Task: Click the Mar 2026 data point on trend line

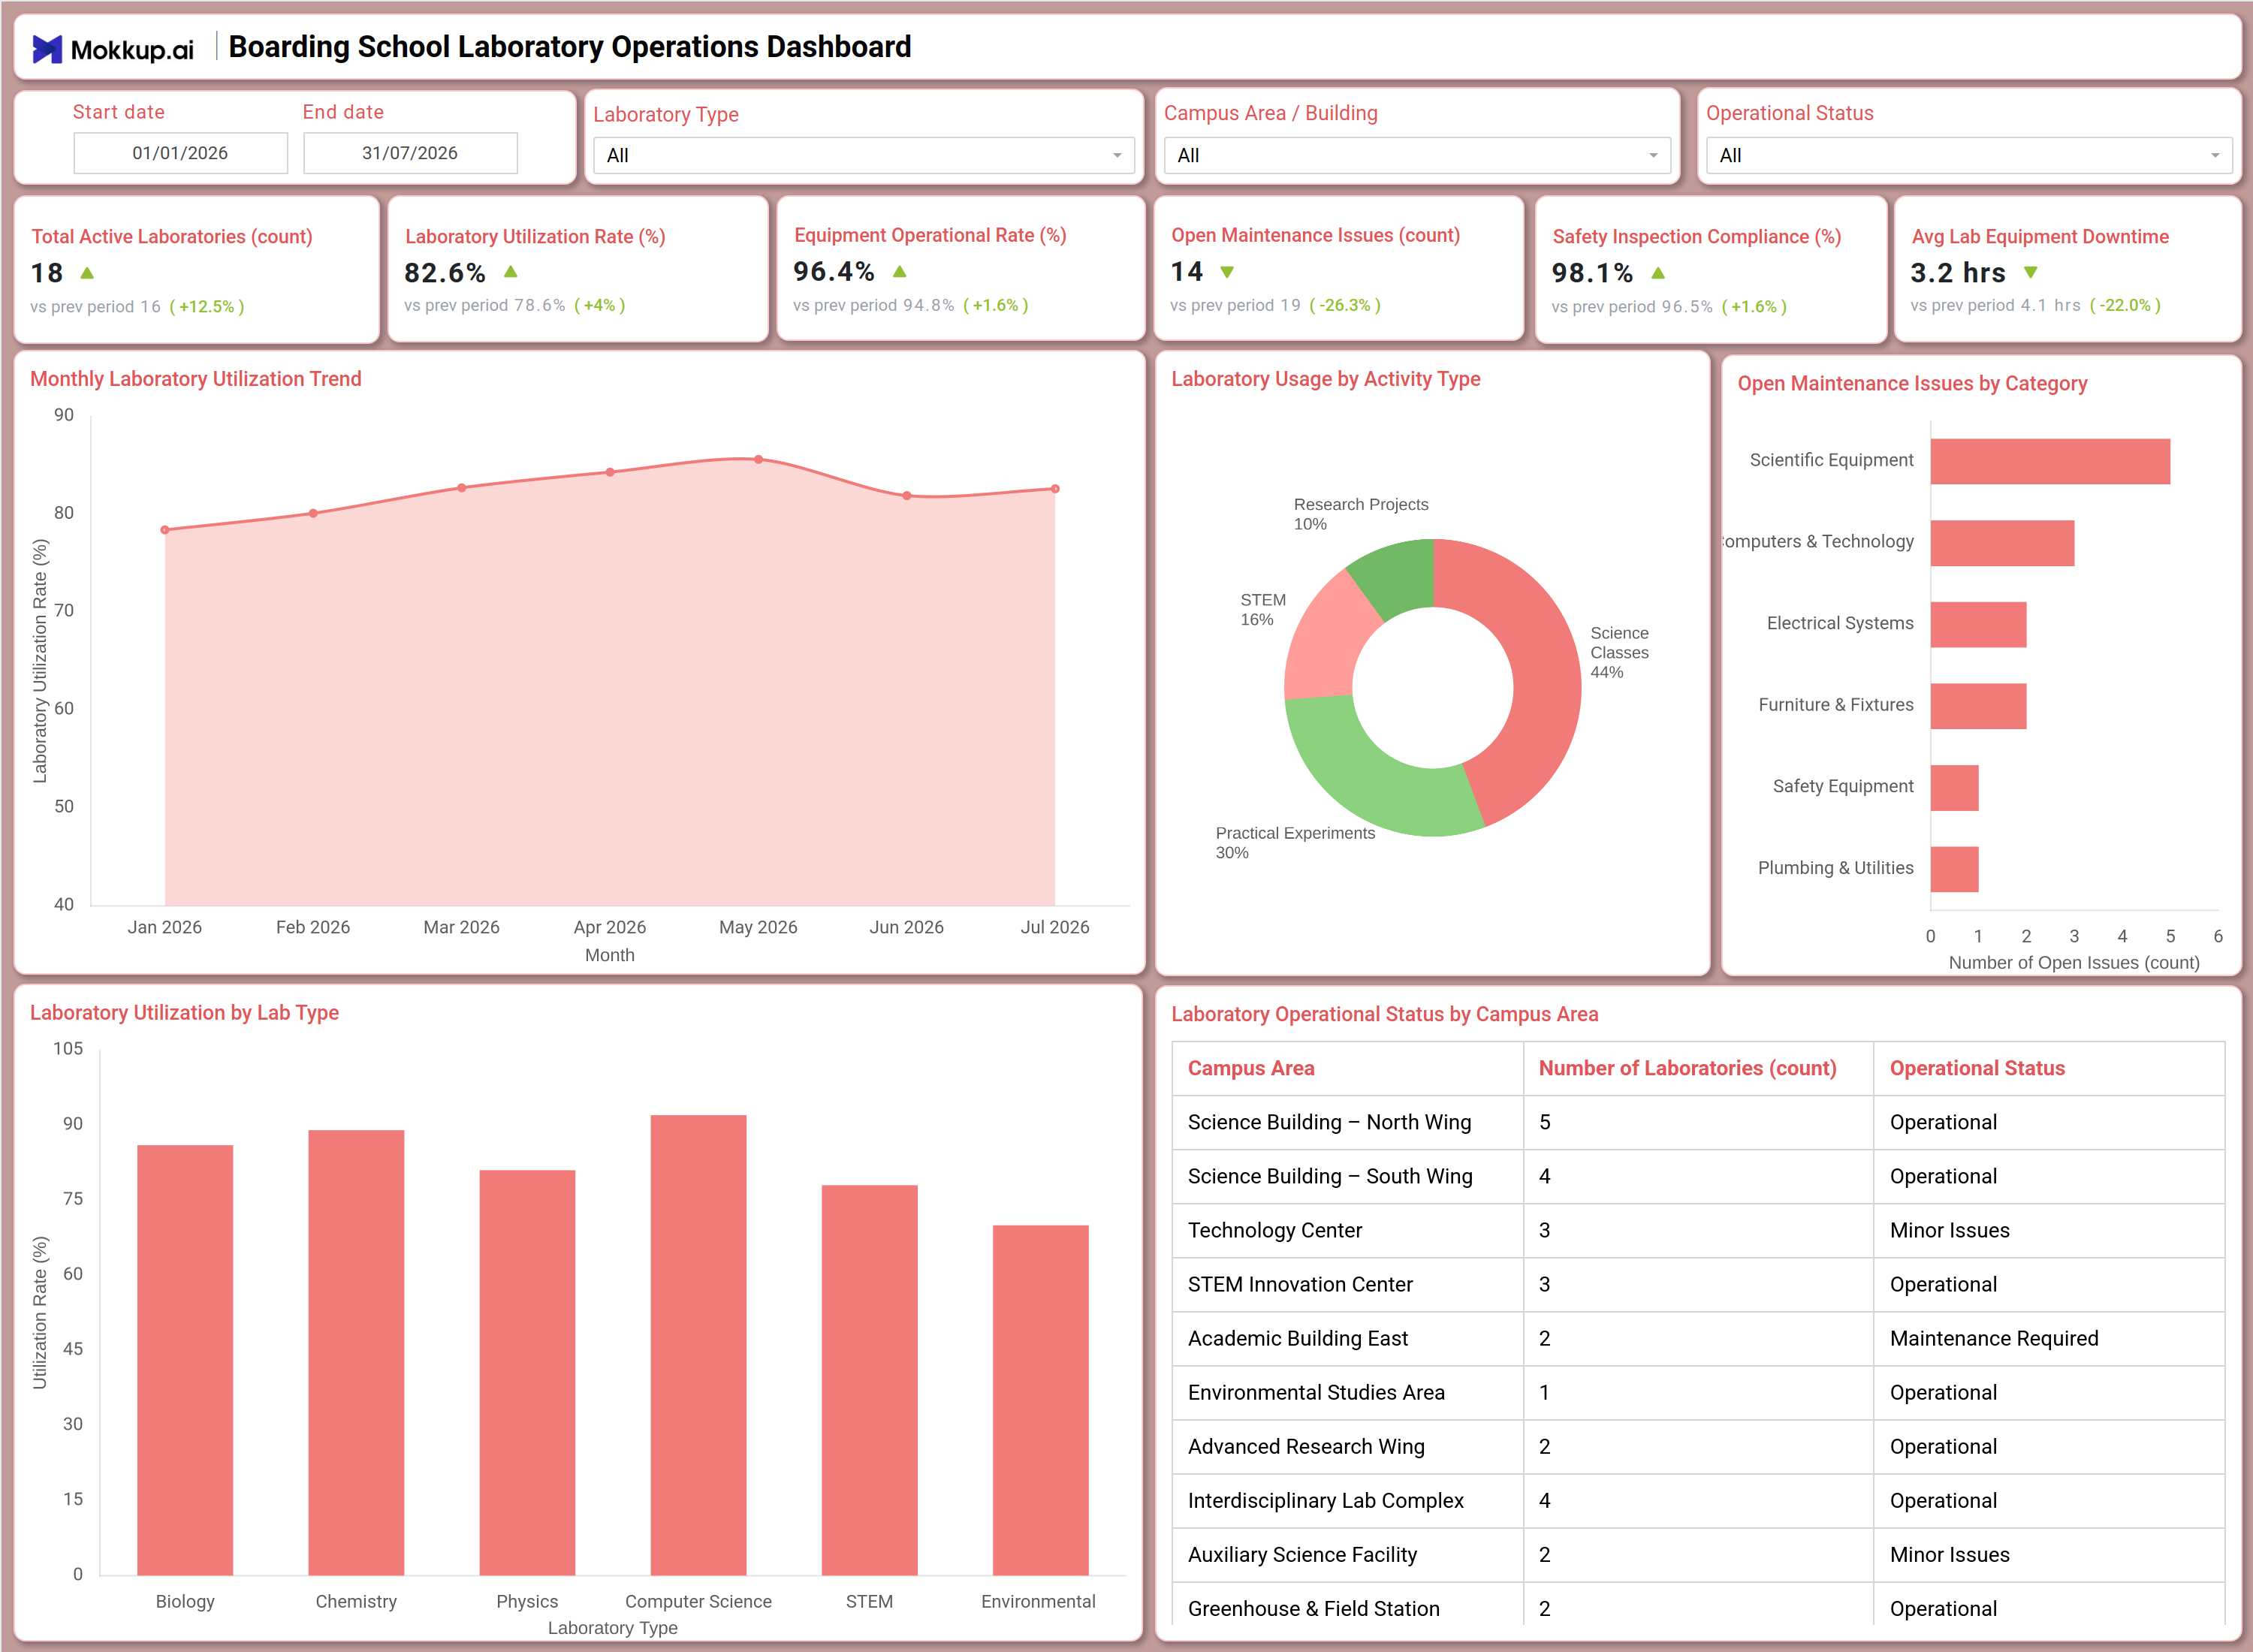Action: 461,488
